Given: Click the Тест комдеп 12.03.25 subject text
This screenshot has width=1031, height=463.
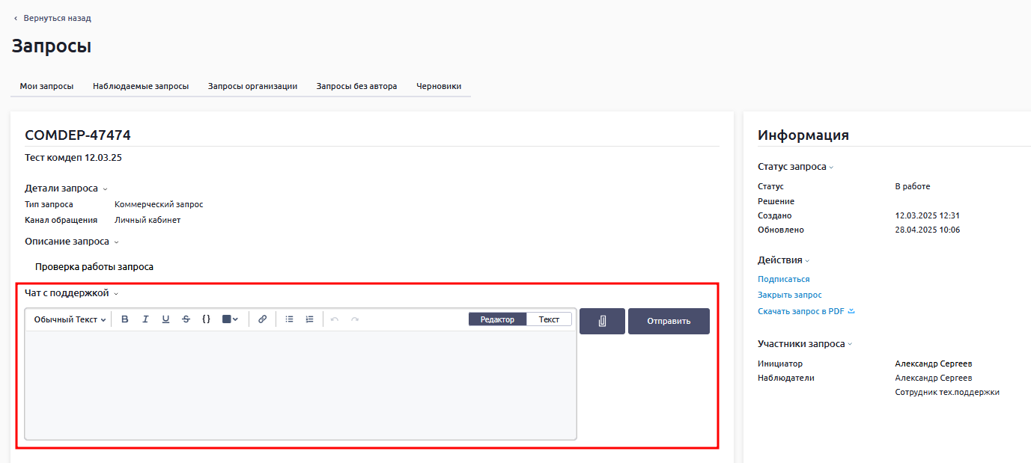Looking at the screenshot, I should click(x=73, y=158).
